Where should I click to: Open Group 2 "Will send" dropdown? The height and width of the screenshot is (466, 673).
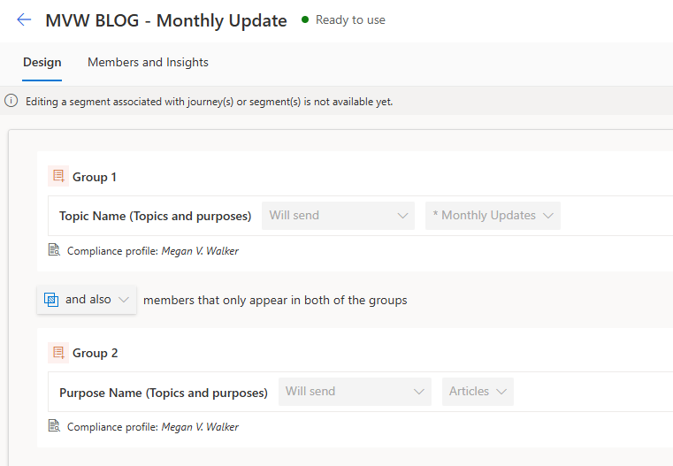[x=355, y=392]
